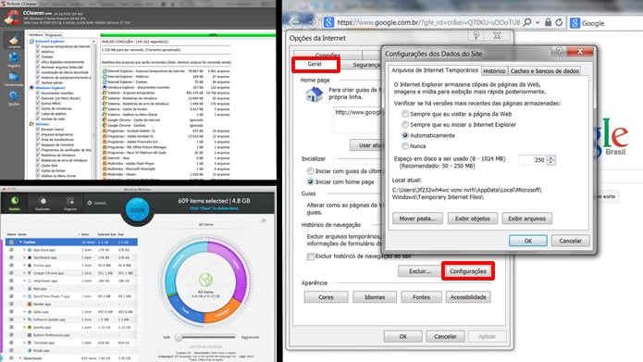The width and height of the screenshot is (643, 362).
Task: Click the Sistema category Windows-flag icon in CCleaner
Action: (31, 124)
